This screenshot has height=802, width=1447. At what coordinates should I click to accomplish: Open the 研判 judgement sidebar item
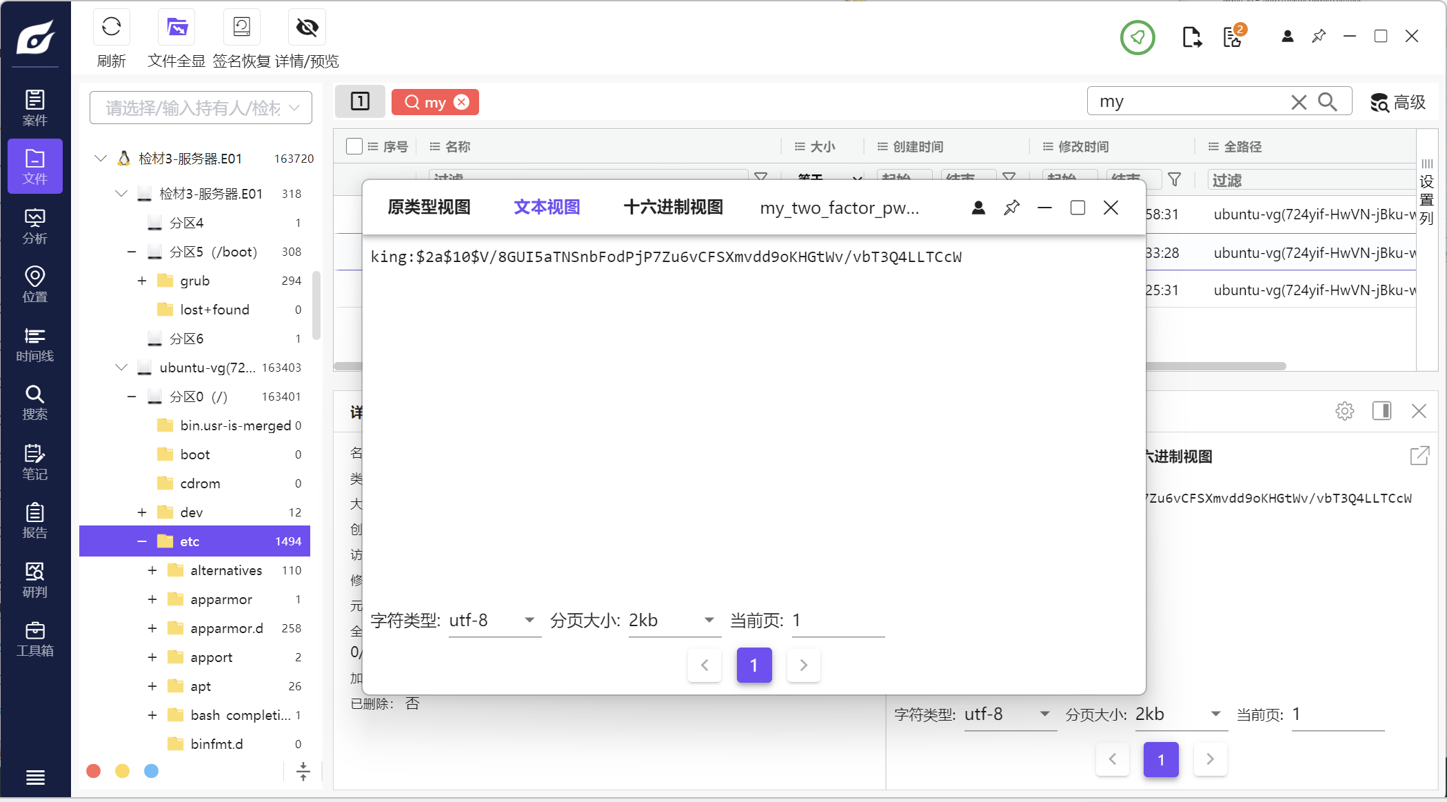pyautogui.click(x=35, y=579)
